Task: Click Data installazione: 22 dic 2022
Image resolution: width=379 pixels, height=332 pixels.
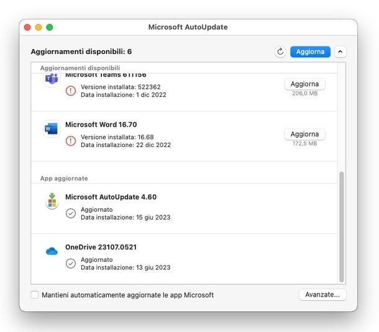Action: point(126,145)
